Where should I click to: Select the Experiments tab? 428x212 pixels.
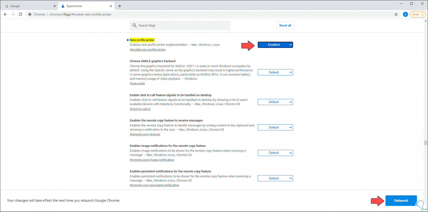[x=83, y=6]
